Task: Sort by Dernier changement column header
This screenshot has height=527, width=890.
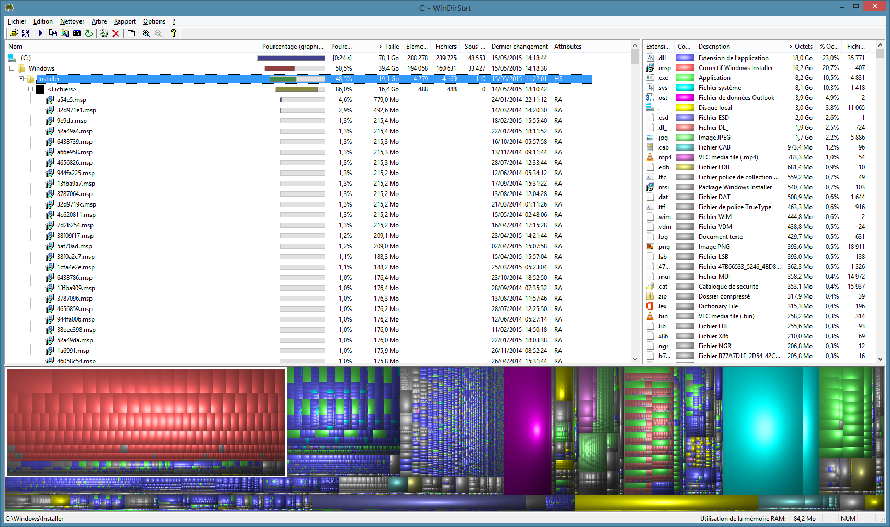Action: click(519, 47)
